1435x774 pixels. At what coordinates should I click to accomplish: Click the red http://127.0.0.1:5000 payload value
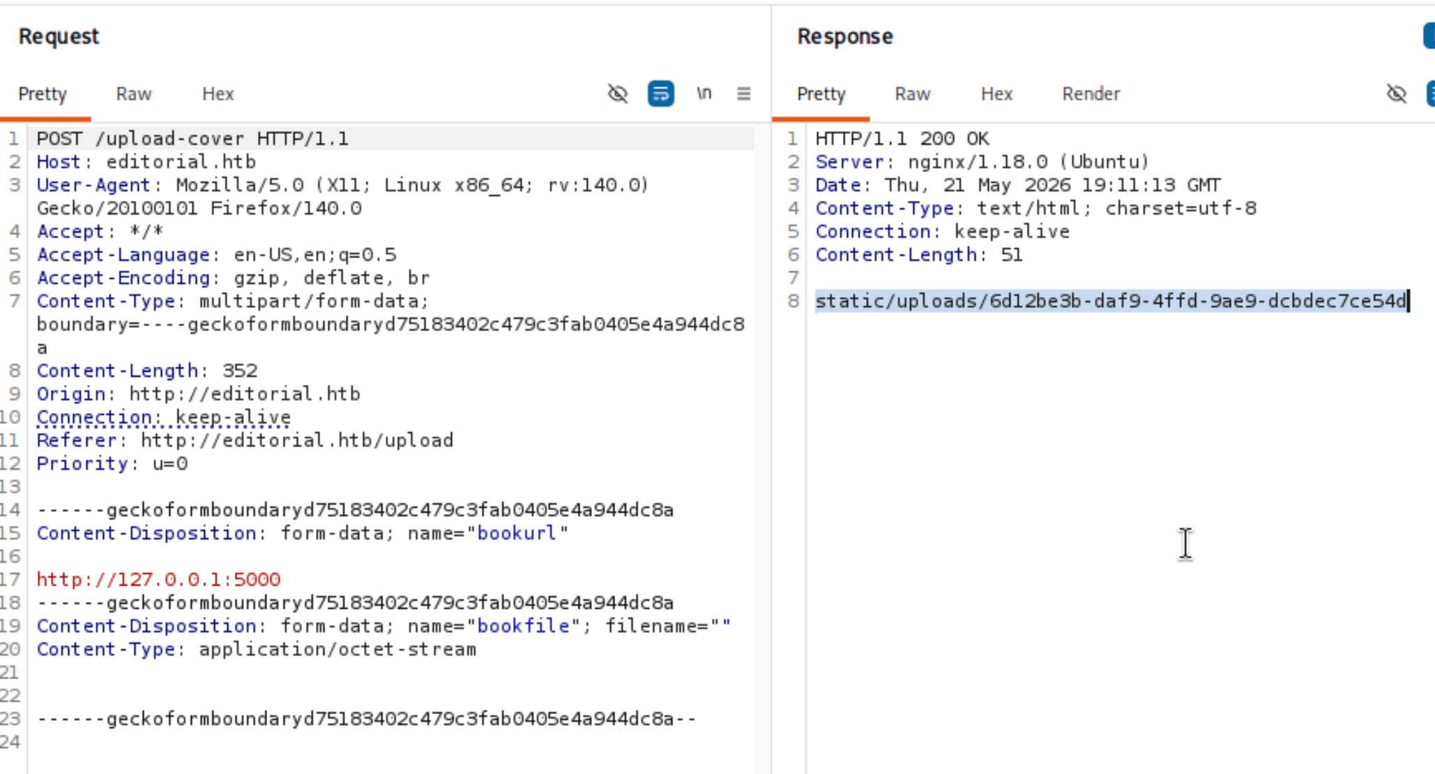158,579
